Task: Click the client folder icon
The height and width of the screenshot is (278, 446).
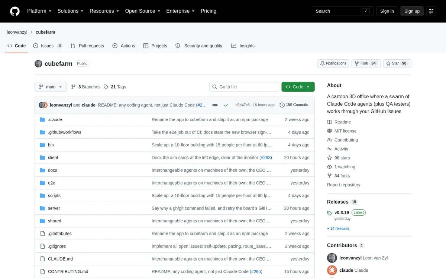Action: click(42, 158)
